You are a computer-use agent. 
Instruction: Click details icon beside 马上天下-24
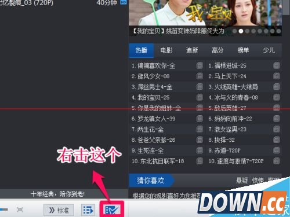click(x=277, y=76)
